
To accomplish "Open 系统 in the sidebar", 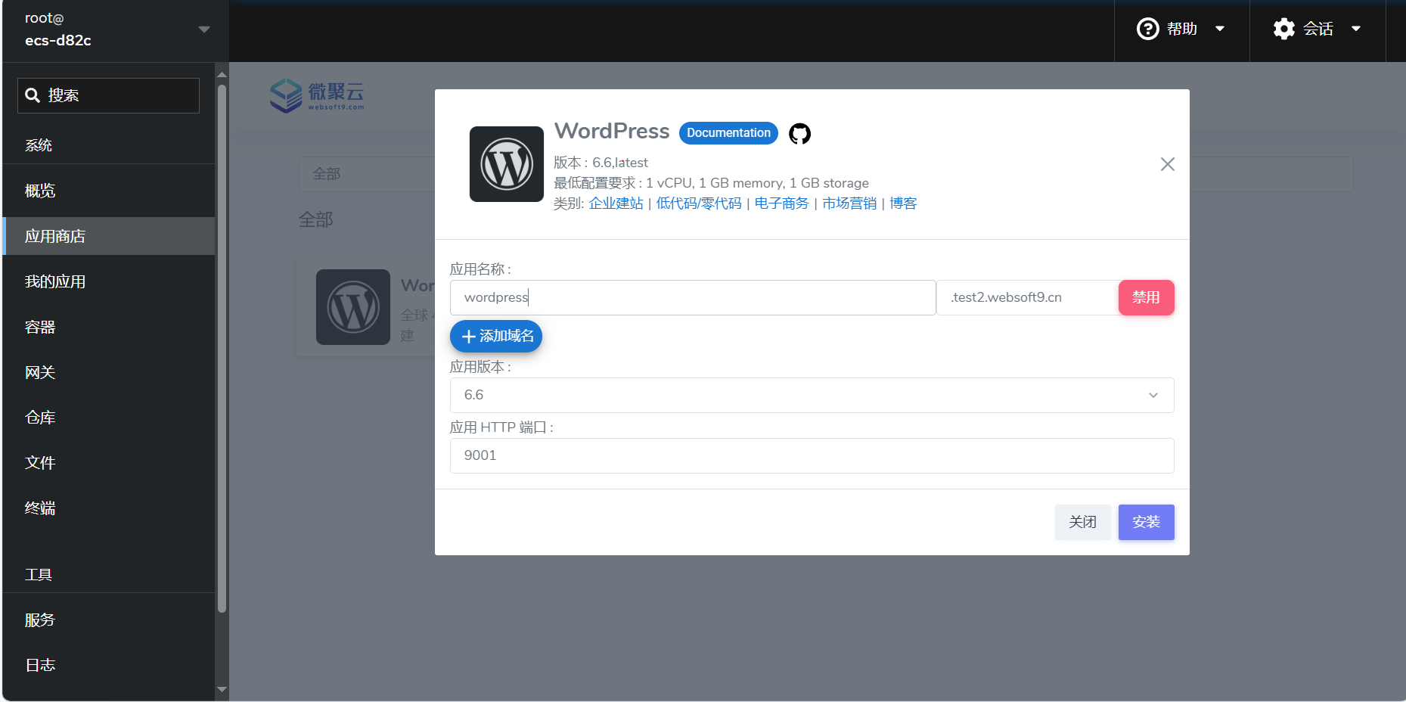I will (39, 145).
